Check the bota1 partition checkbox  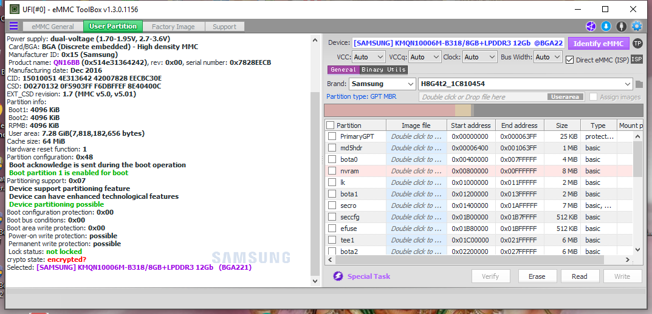[x=332, y=194]
